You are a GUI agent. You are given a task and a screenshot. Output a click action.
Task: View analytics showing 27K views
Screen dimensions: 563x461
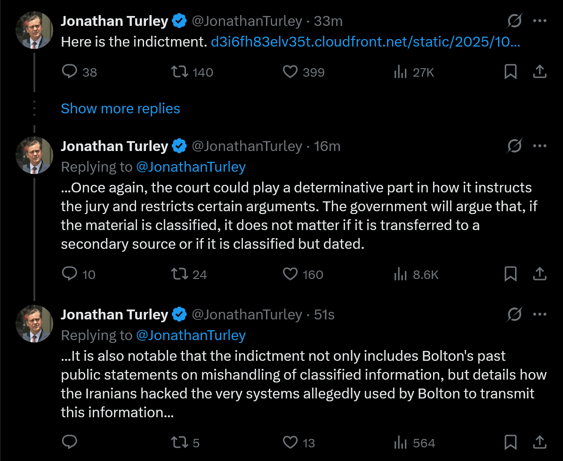[x=400, y=72]
